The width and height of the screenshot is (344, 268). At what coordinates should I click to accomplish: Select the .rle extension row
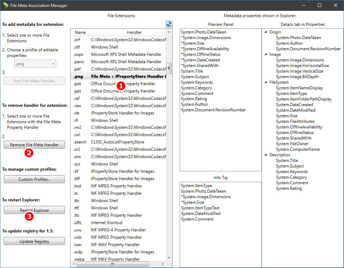click(119, 113)
